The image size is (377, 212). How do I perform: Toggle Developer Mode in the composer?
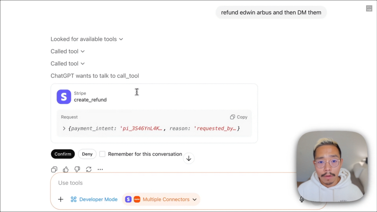click(94, 199)
